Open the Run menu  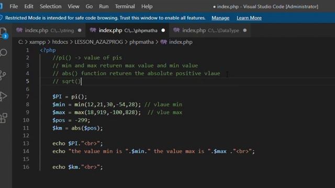[104, 6]
